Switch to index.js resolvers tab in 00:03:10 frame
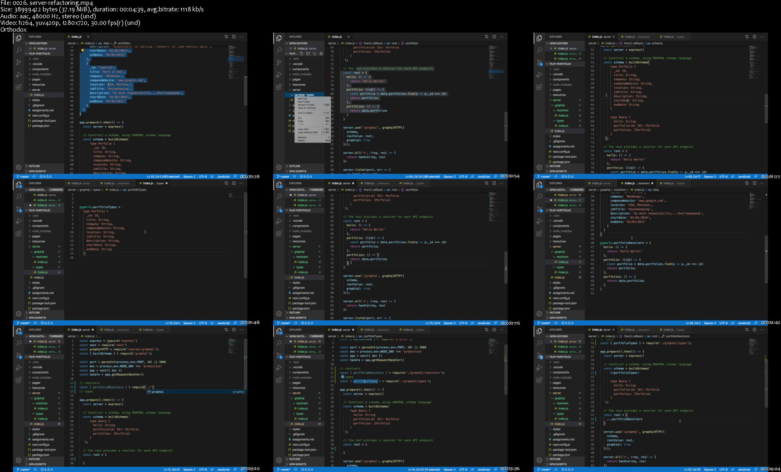Viewport: 781px width, 472px height. click(x=116, y=330)
